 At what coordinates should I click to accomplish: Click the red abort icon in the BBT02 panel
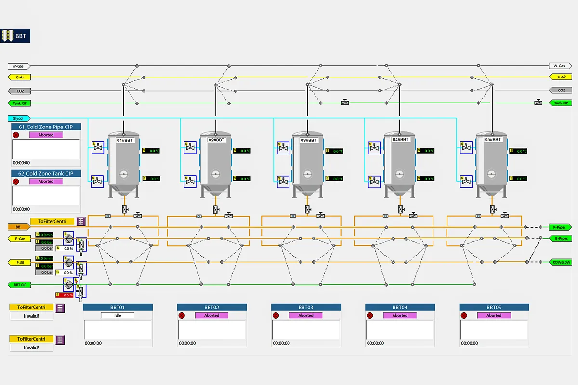click(x=182, y=316)
